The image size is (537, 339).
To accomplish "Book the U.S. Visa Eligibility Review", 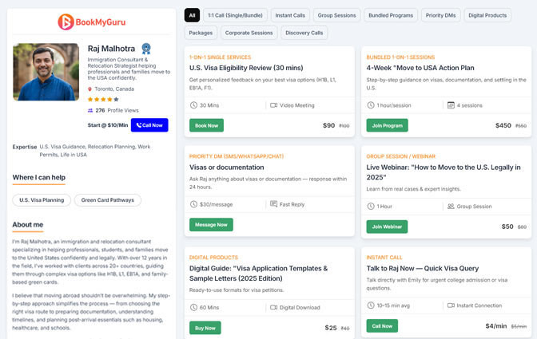I will pyautogui.click(x=206, y=125).
